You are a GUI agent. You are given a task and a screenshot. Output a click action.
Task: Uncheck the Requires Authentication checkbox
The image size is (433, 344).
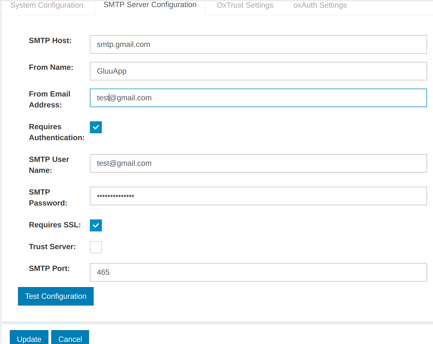(96, 127)
